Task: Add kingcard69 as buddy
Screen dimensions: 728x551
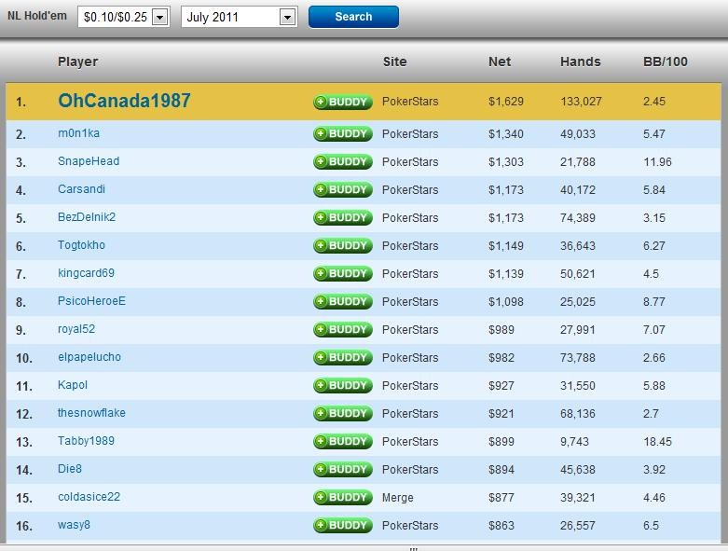Action: (343, 273)
